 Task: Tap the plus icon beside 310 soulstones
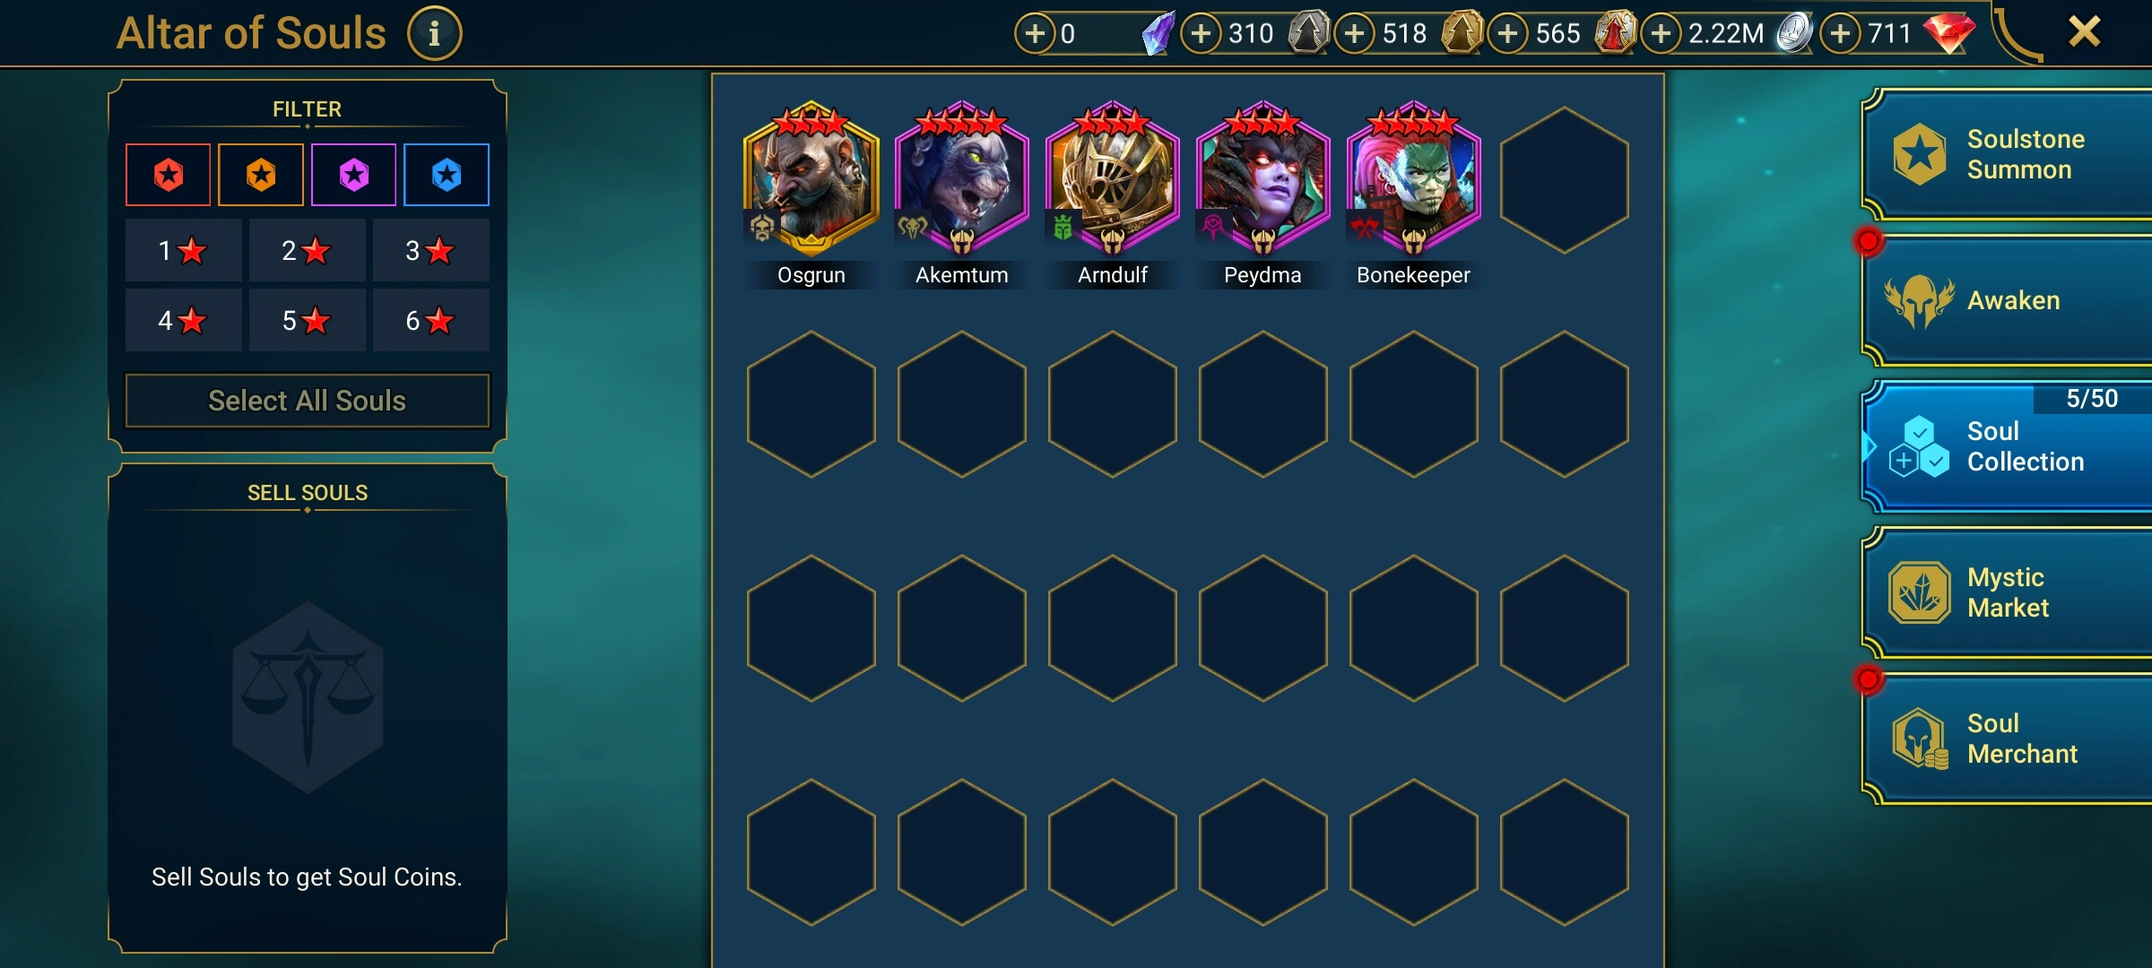tap(1202, 34)
